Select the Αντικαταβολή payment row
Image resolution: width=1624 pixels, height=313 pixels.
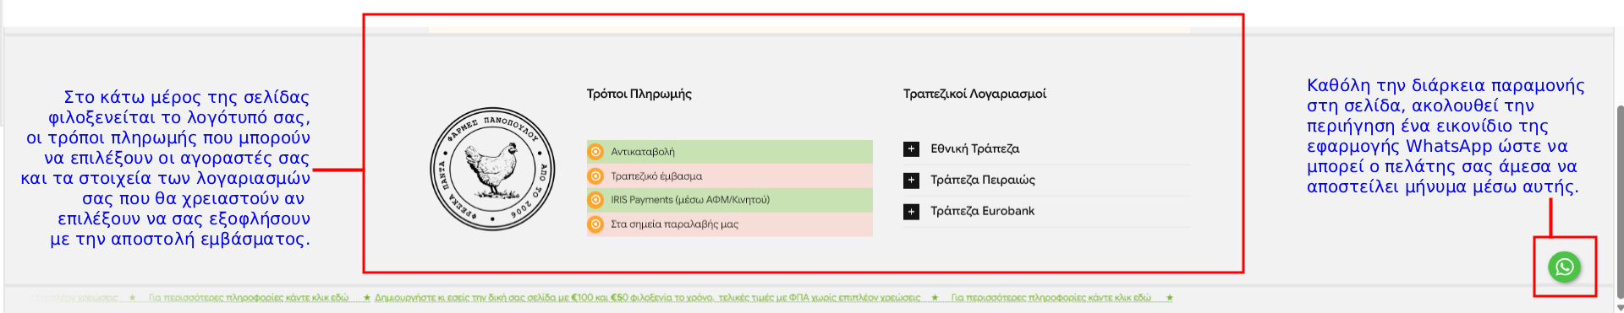coord(729,152)
